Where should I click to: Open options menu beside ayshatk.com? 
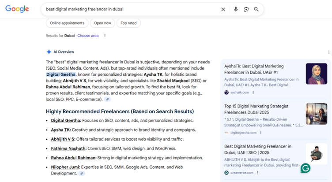(253, 93)
